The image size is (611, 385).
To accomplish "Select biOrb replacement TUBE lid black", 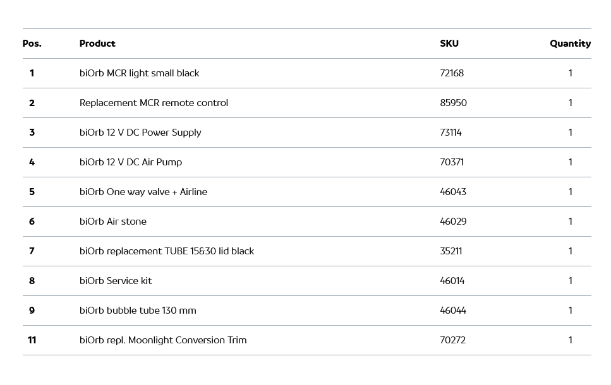I will [x=167, y=251].
